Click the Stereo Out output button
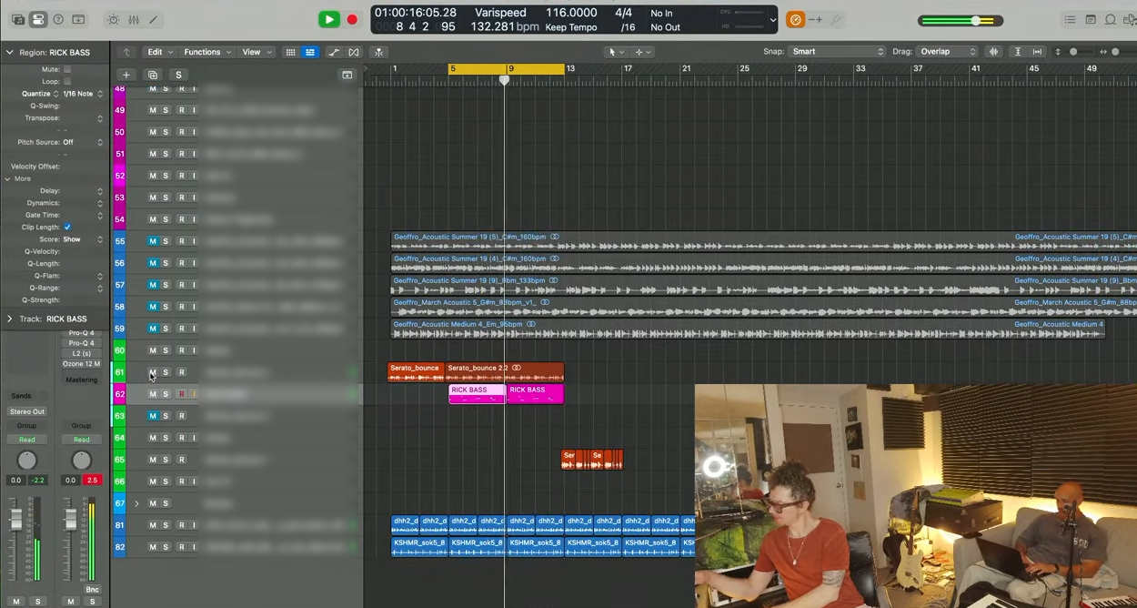1137x608 pixels. coord(27,411)
